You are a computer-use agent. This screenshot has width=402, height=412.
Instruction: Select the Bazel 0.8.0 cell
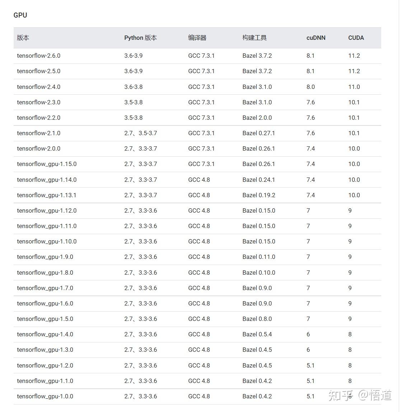click(x=257, y=319)
